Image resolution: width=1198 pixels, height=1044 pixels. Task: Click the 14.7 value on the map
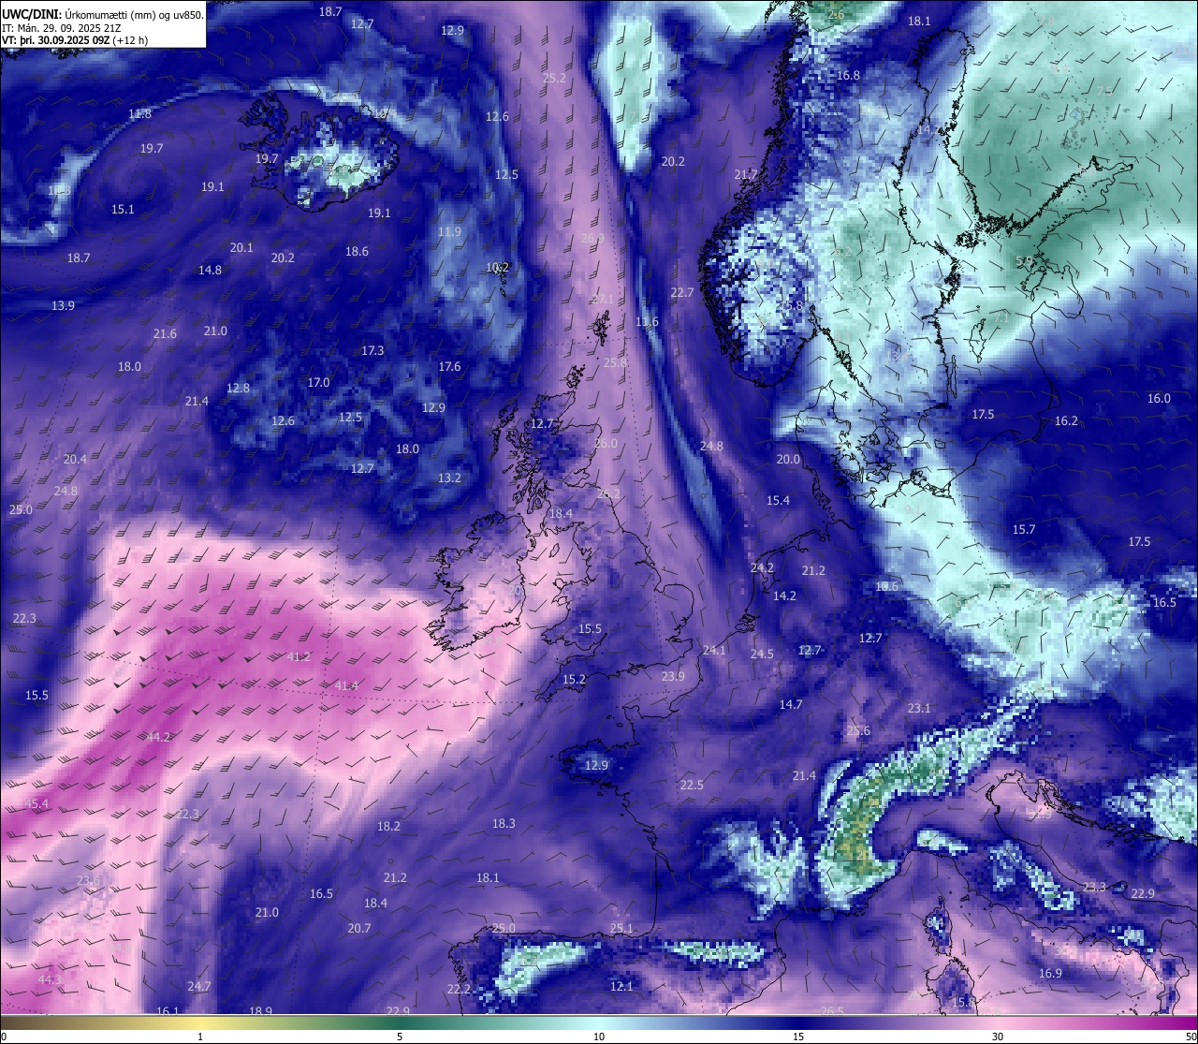791,704
